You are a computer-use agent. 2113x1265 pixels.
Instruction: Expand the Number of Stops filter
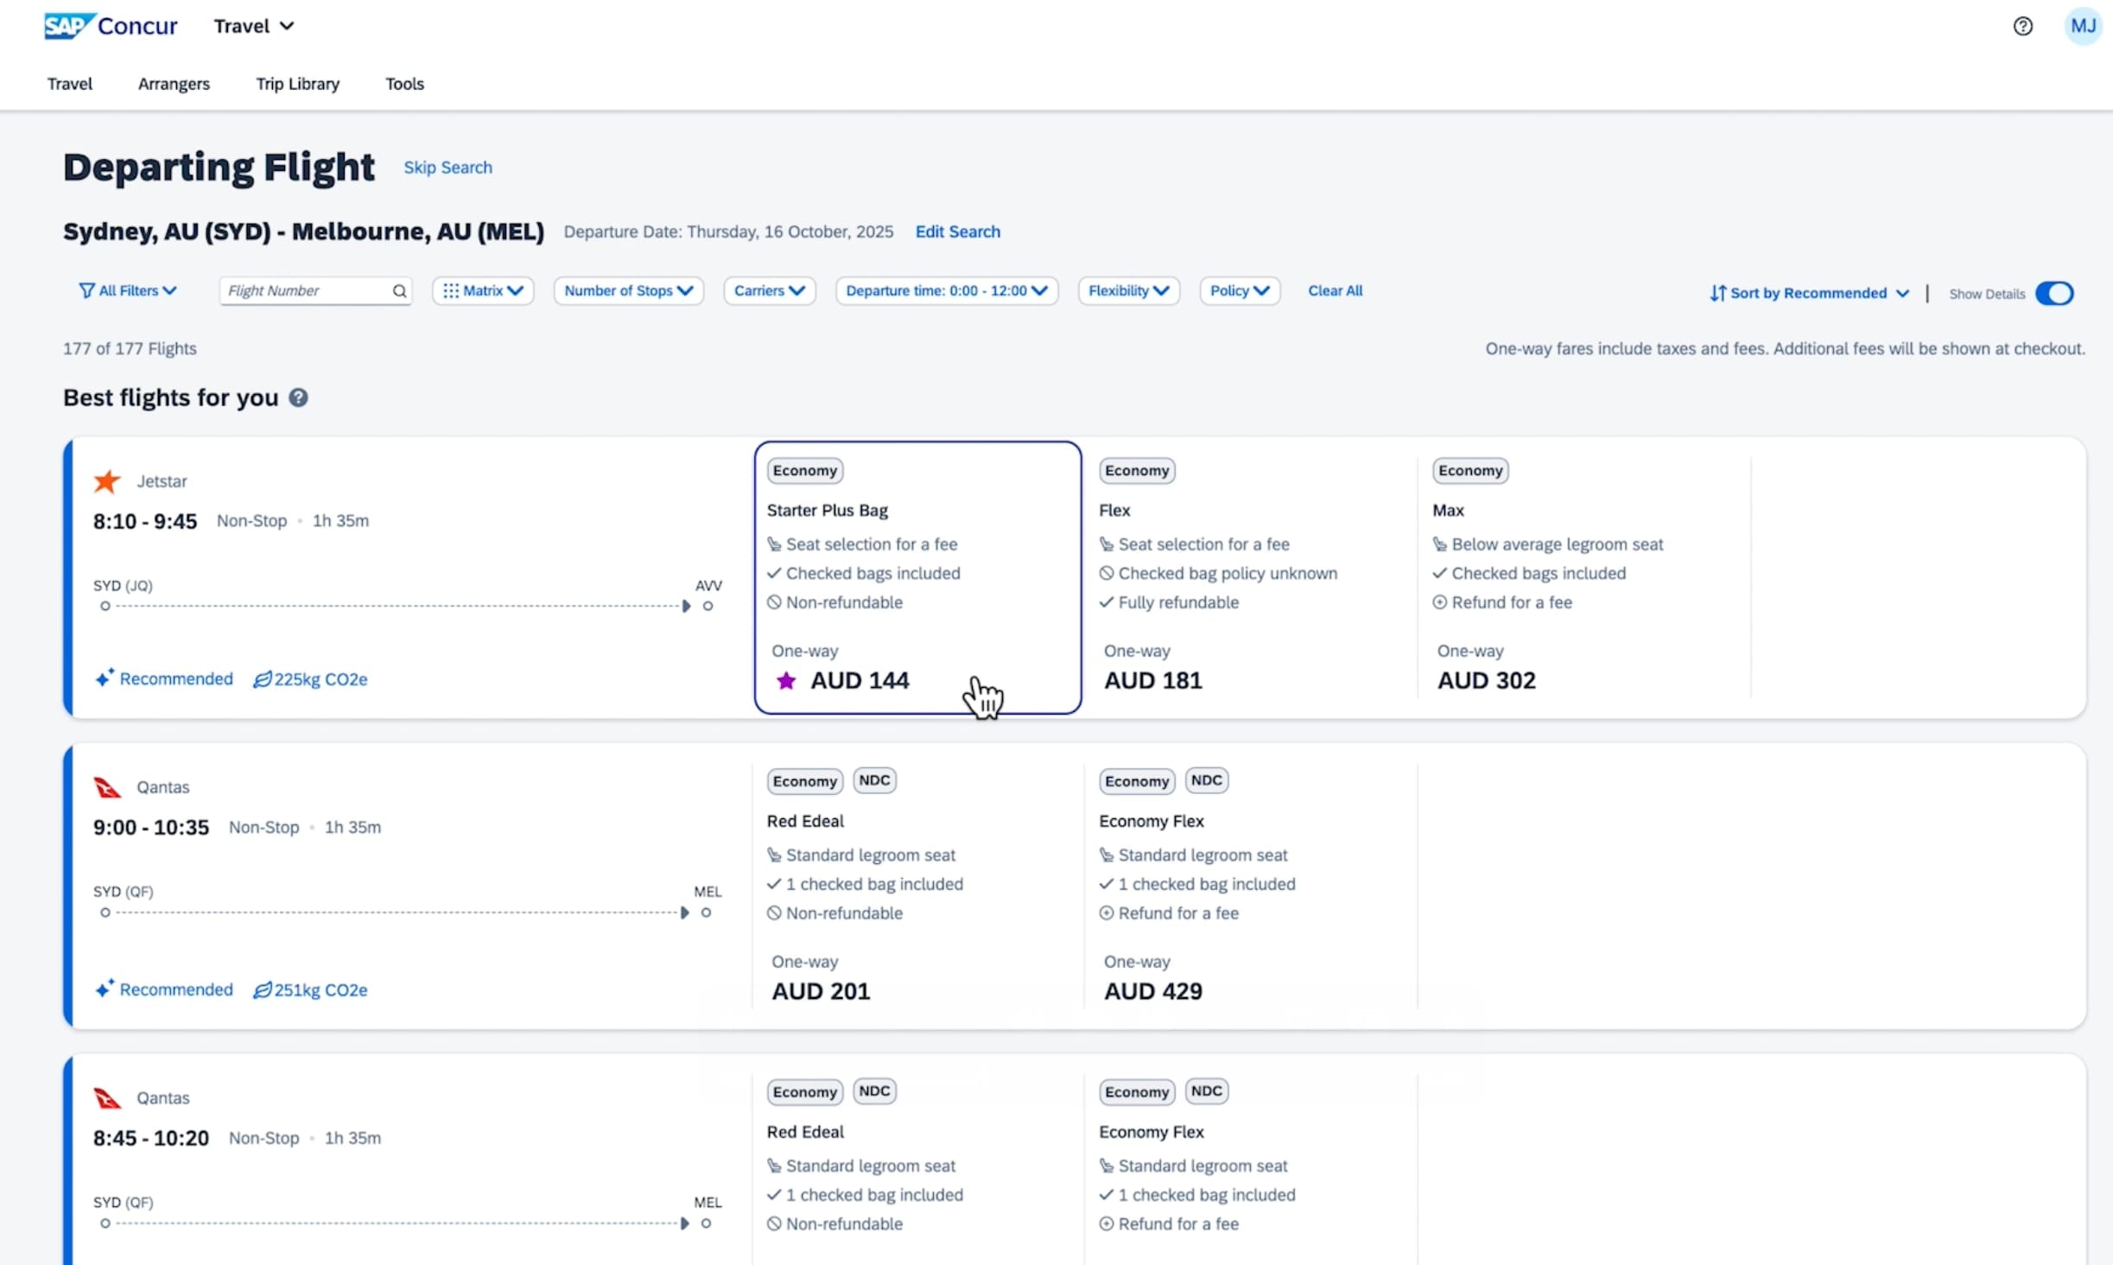(x=629, y=291)
